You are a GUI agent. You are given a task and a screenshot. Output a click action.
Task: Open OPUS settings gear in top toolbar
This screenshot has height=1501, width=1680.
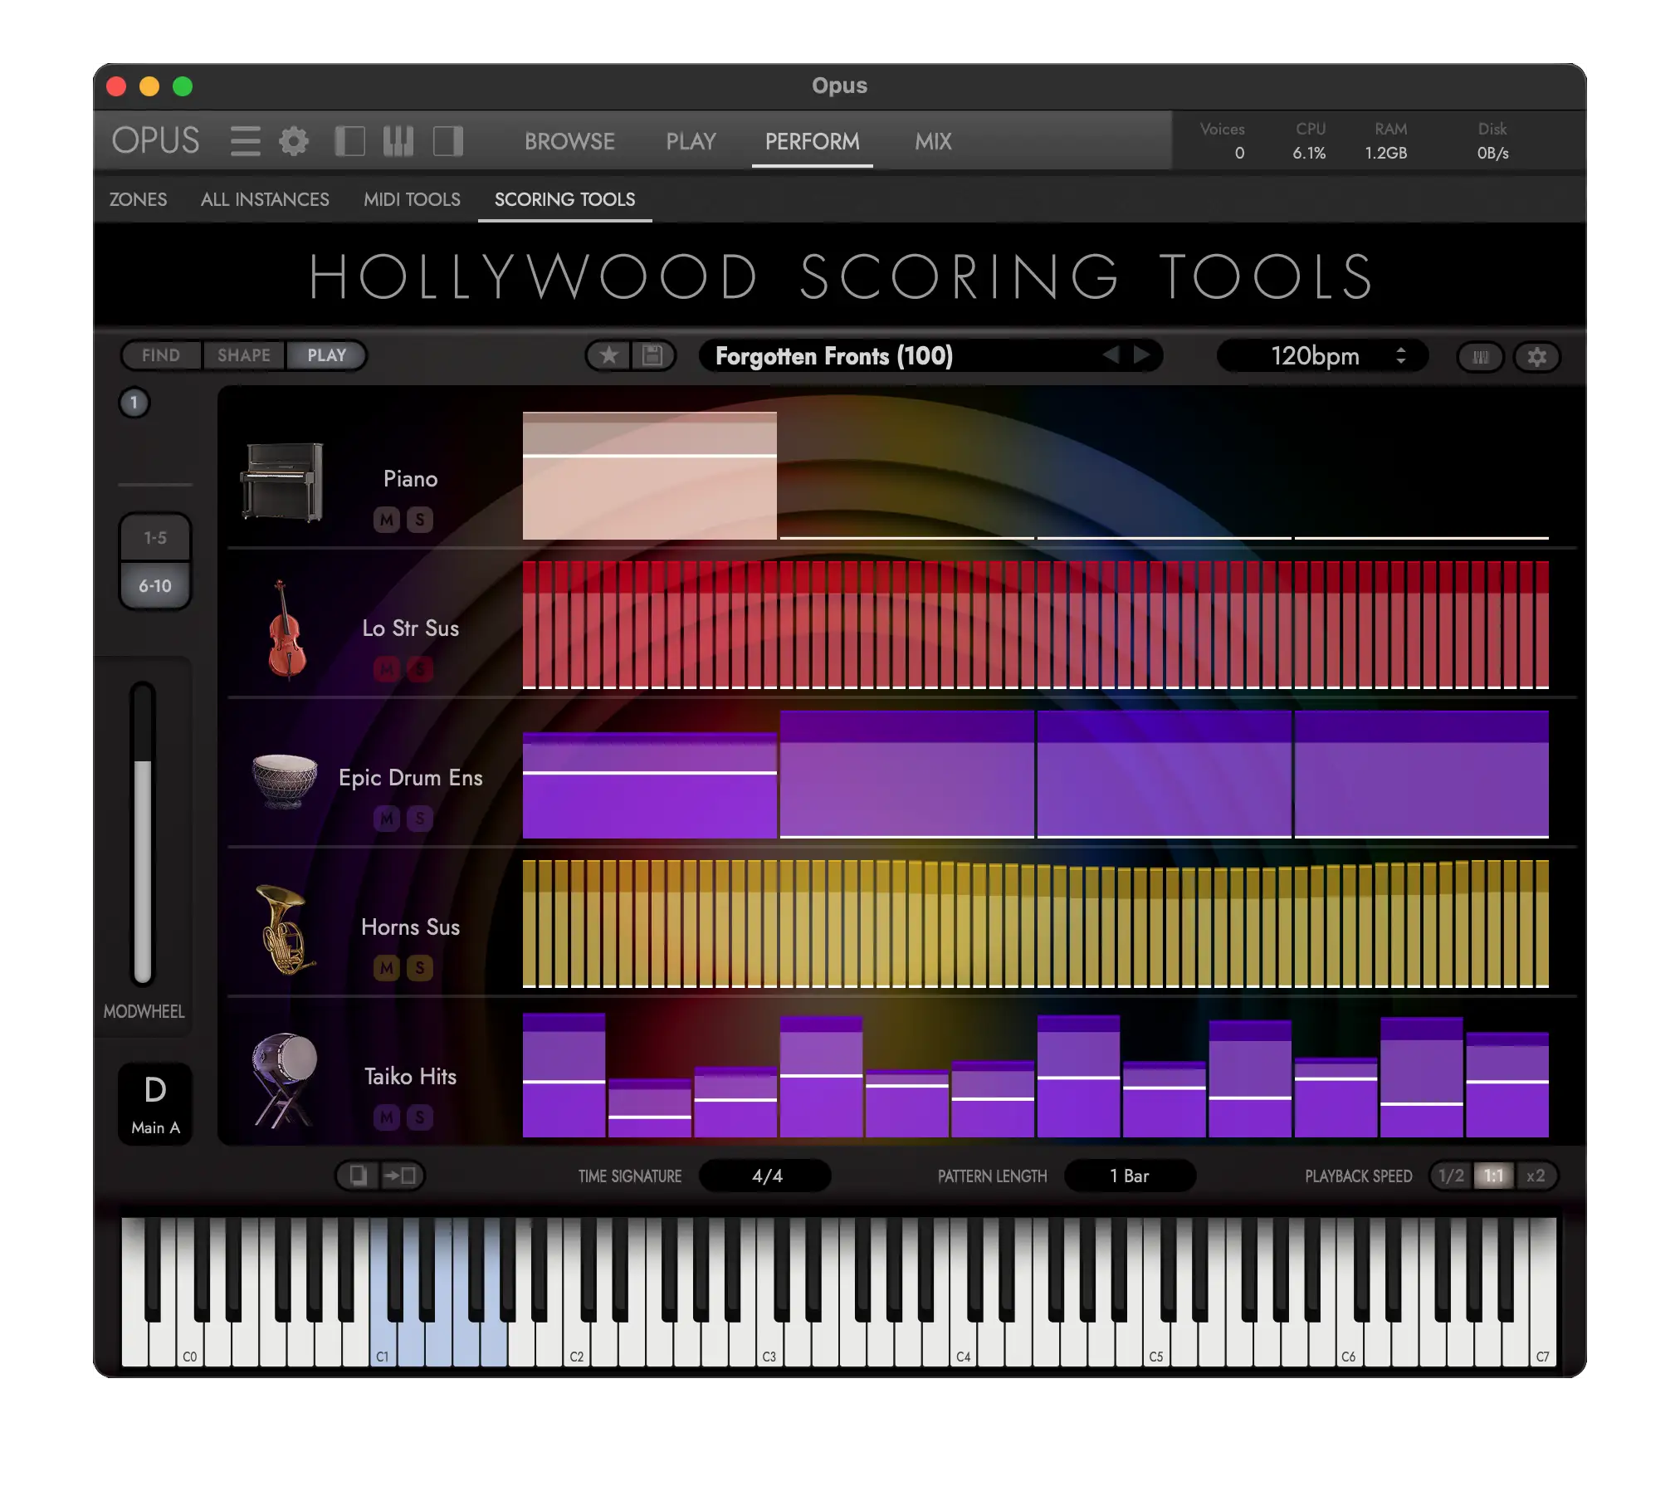point(293,141)
